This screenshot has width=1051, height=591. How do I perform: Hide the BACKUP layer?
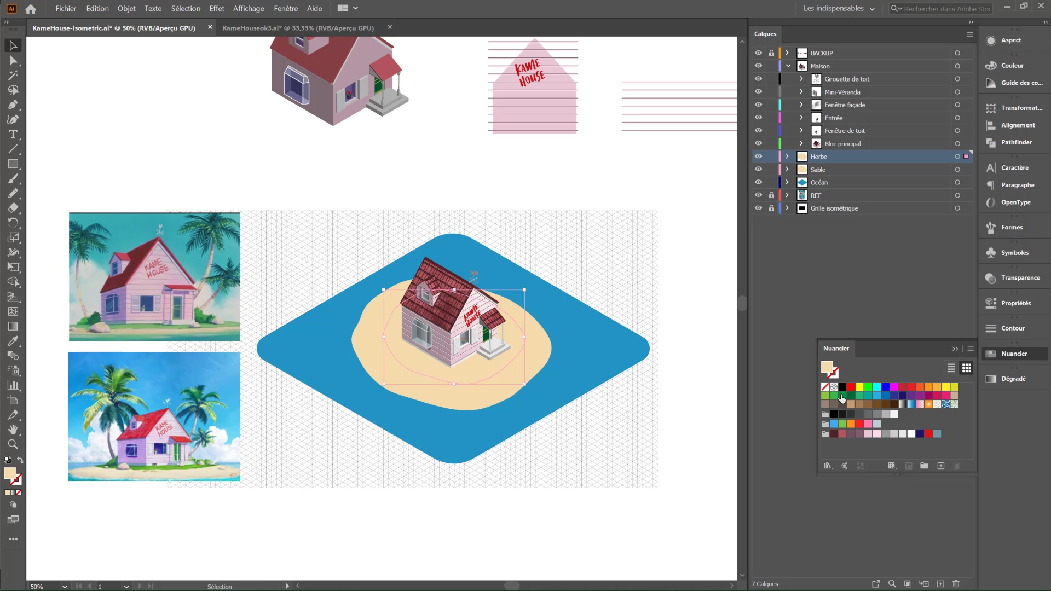758,53
